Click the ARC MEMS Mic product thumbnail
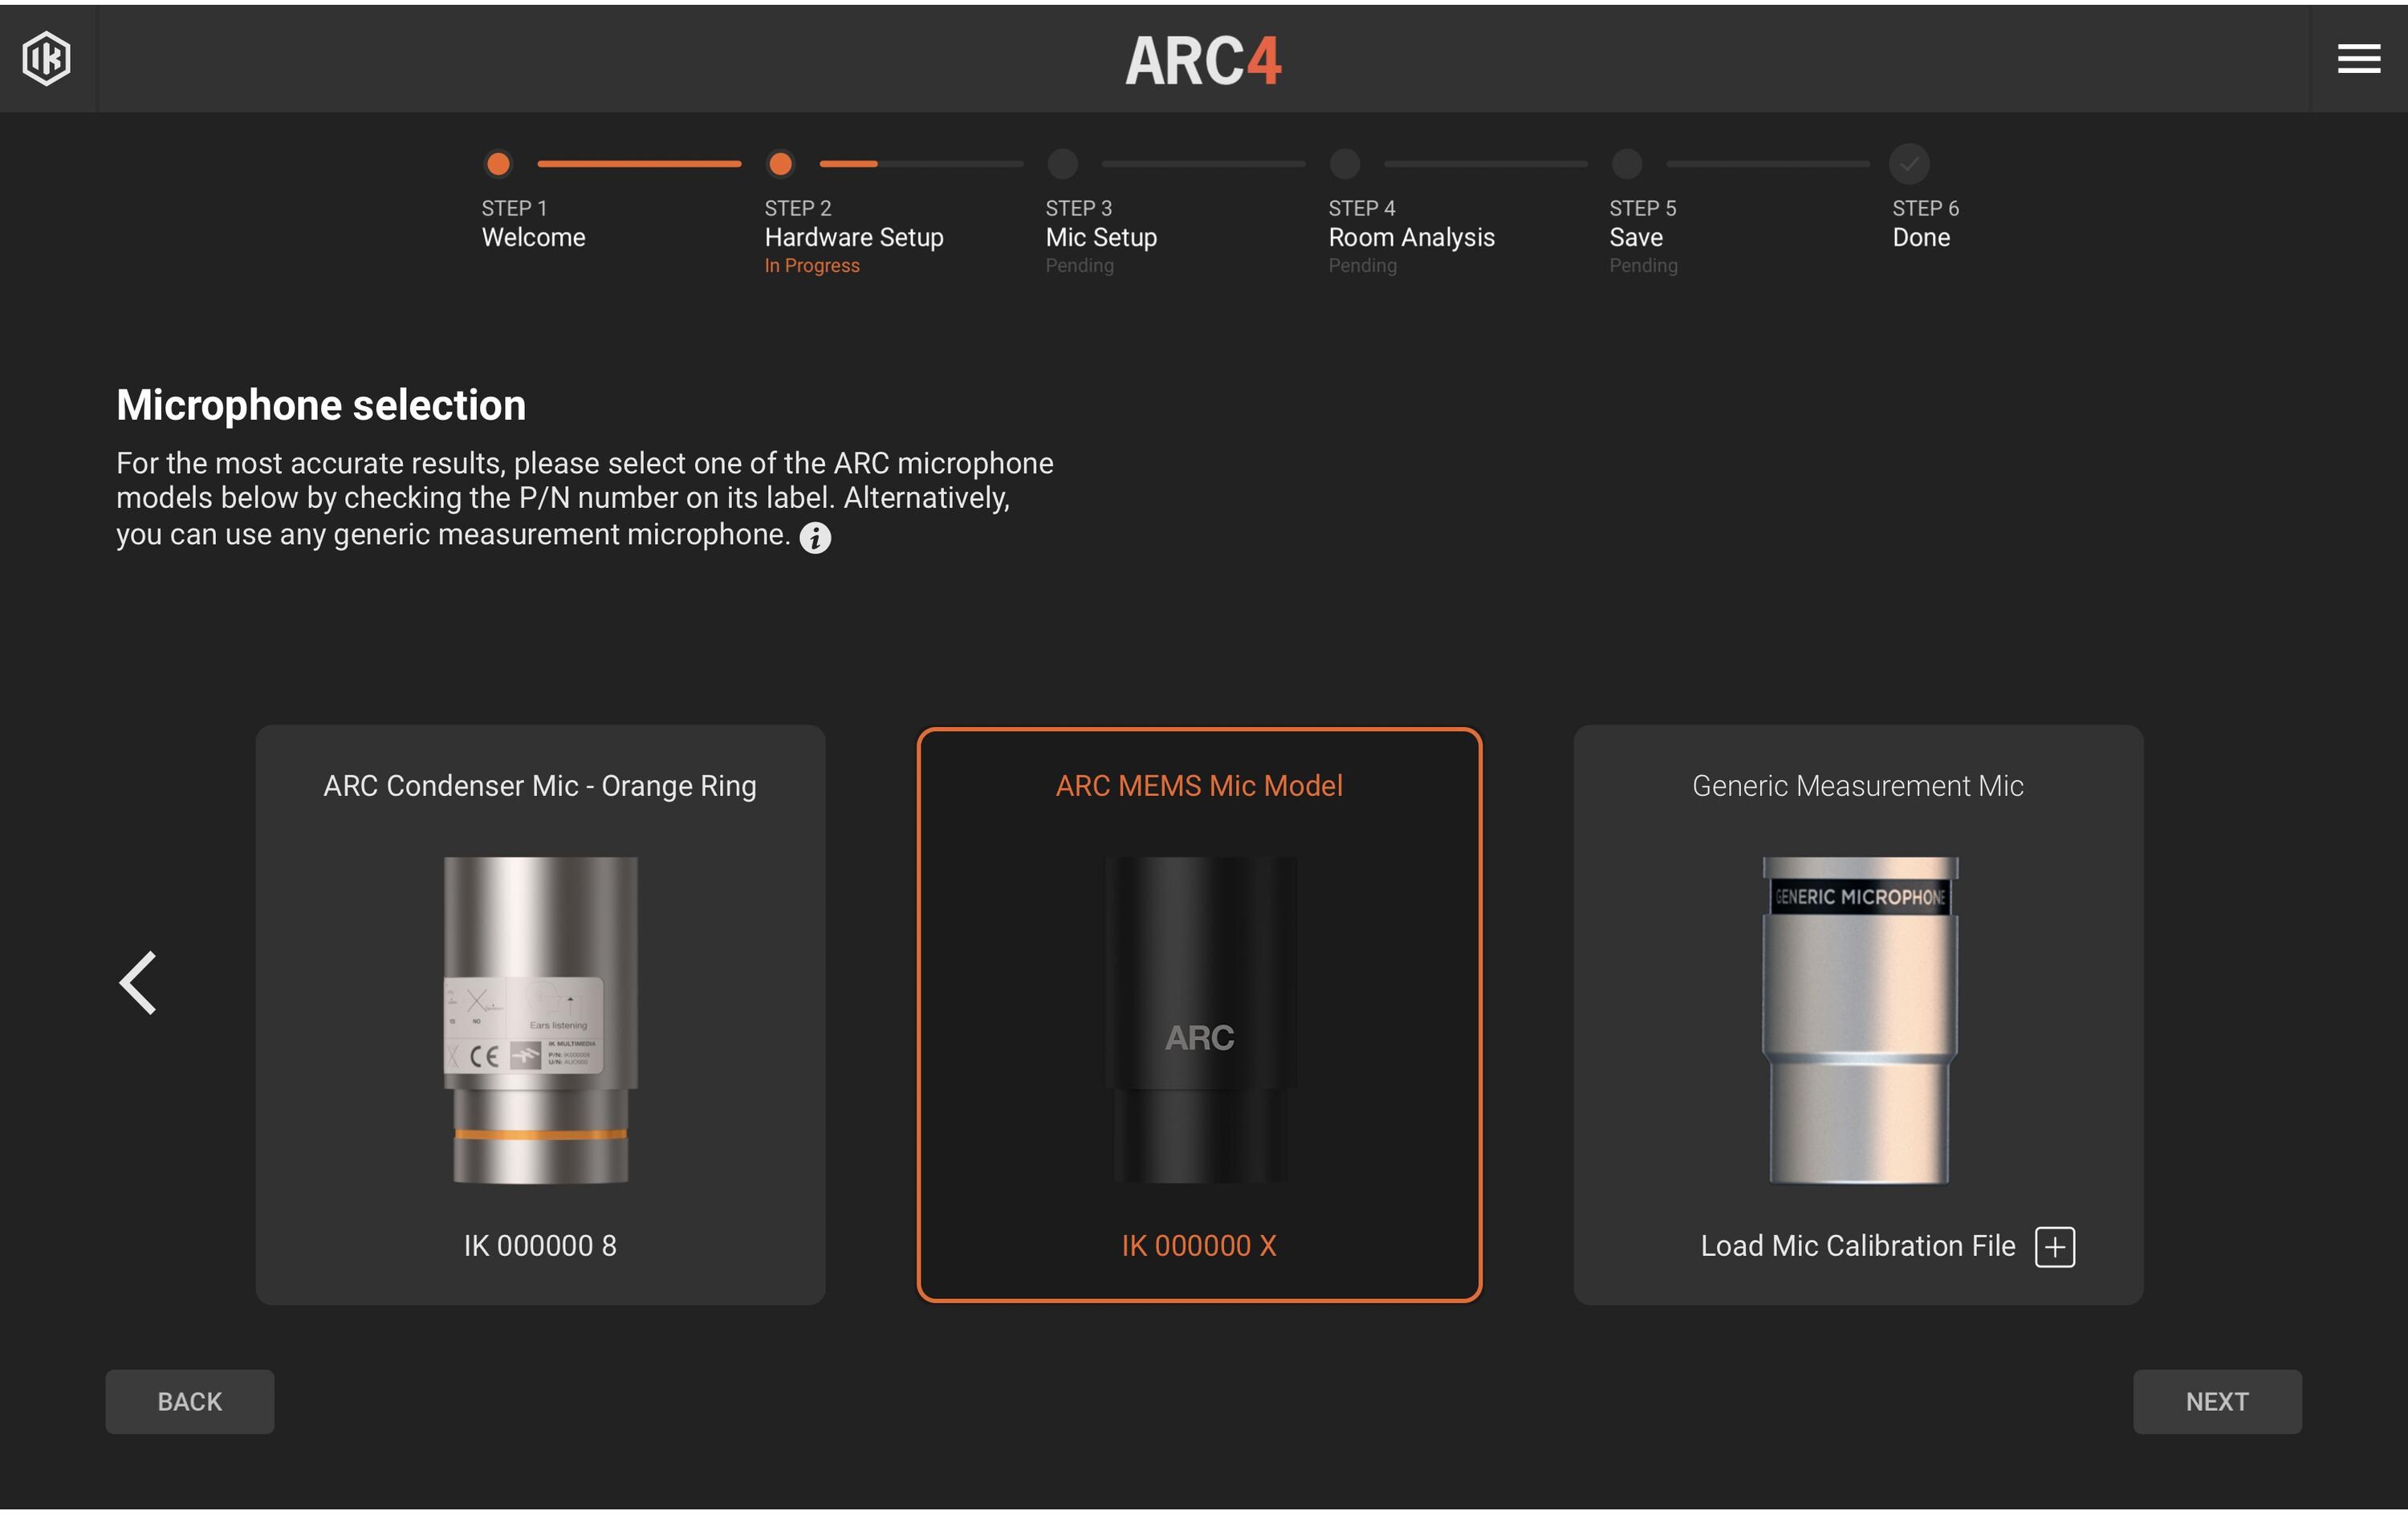The width and height of the screenshot is (2408, 1515). coord(1199,1020)
